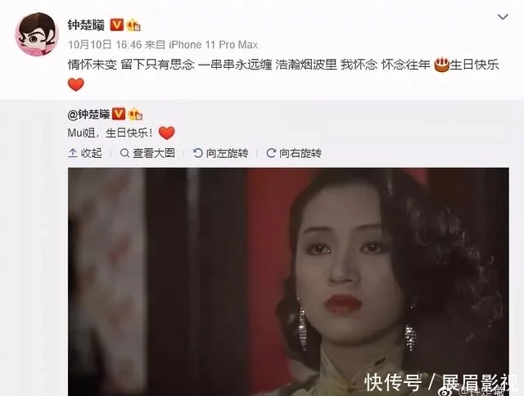Image resolution: width=524 pixels, height=396 pixels.
Task: Click the upward arrow icon beside 收起
Action: pos(73,153)
